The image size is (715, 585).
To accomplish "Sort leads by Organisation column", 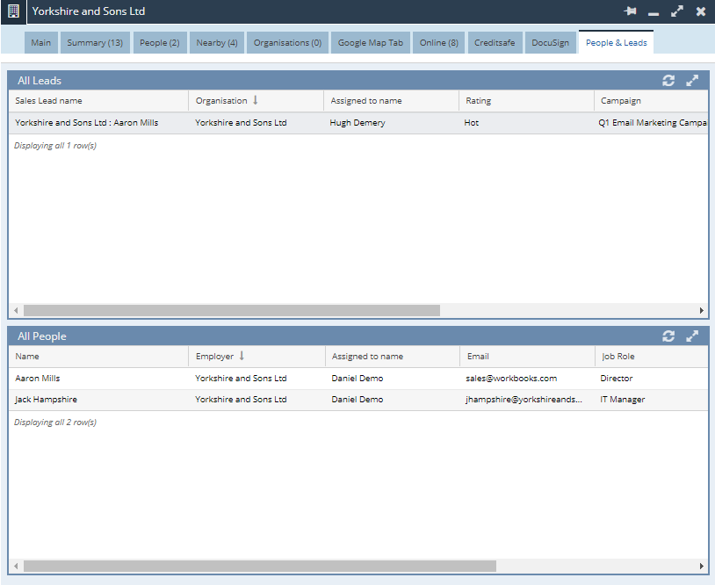I will (221, 101).
